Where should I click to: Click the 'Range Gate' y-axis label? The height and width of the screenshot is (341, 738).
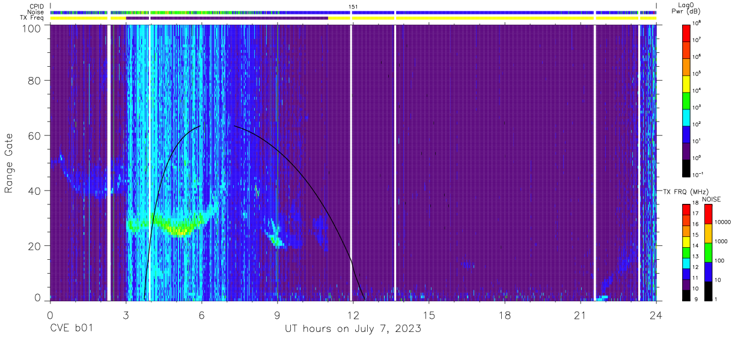pos(9,164)
